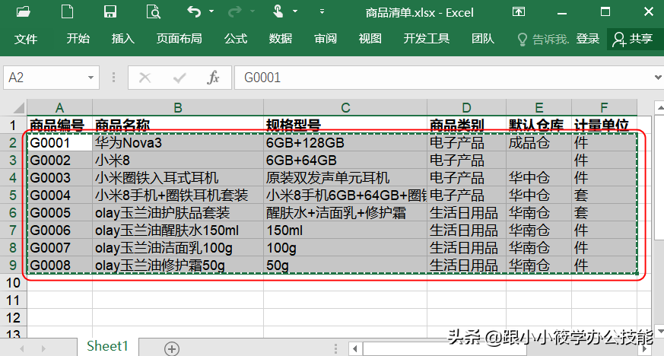Click the Open folder icon in quick access toolbar
Image resolution: width=664 pixels, height=356 pixels.
click(x=24, y=11)
